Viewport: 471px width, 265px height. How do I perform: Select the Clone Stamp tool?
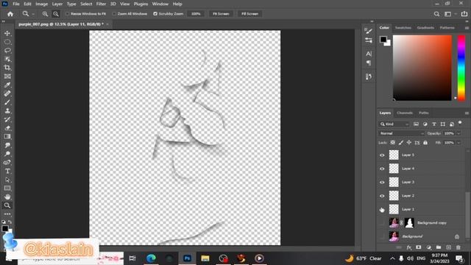pos(7,111)
